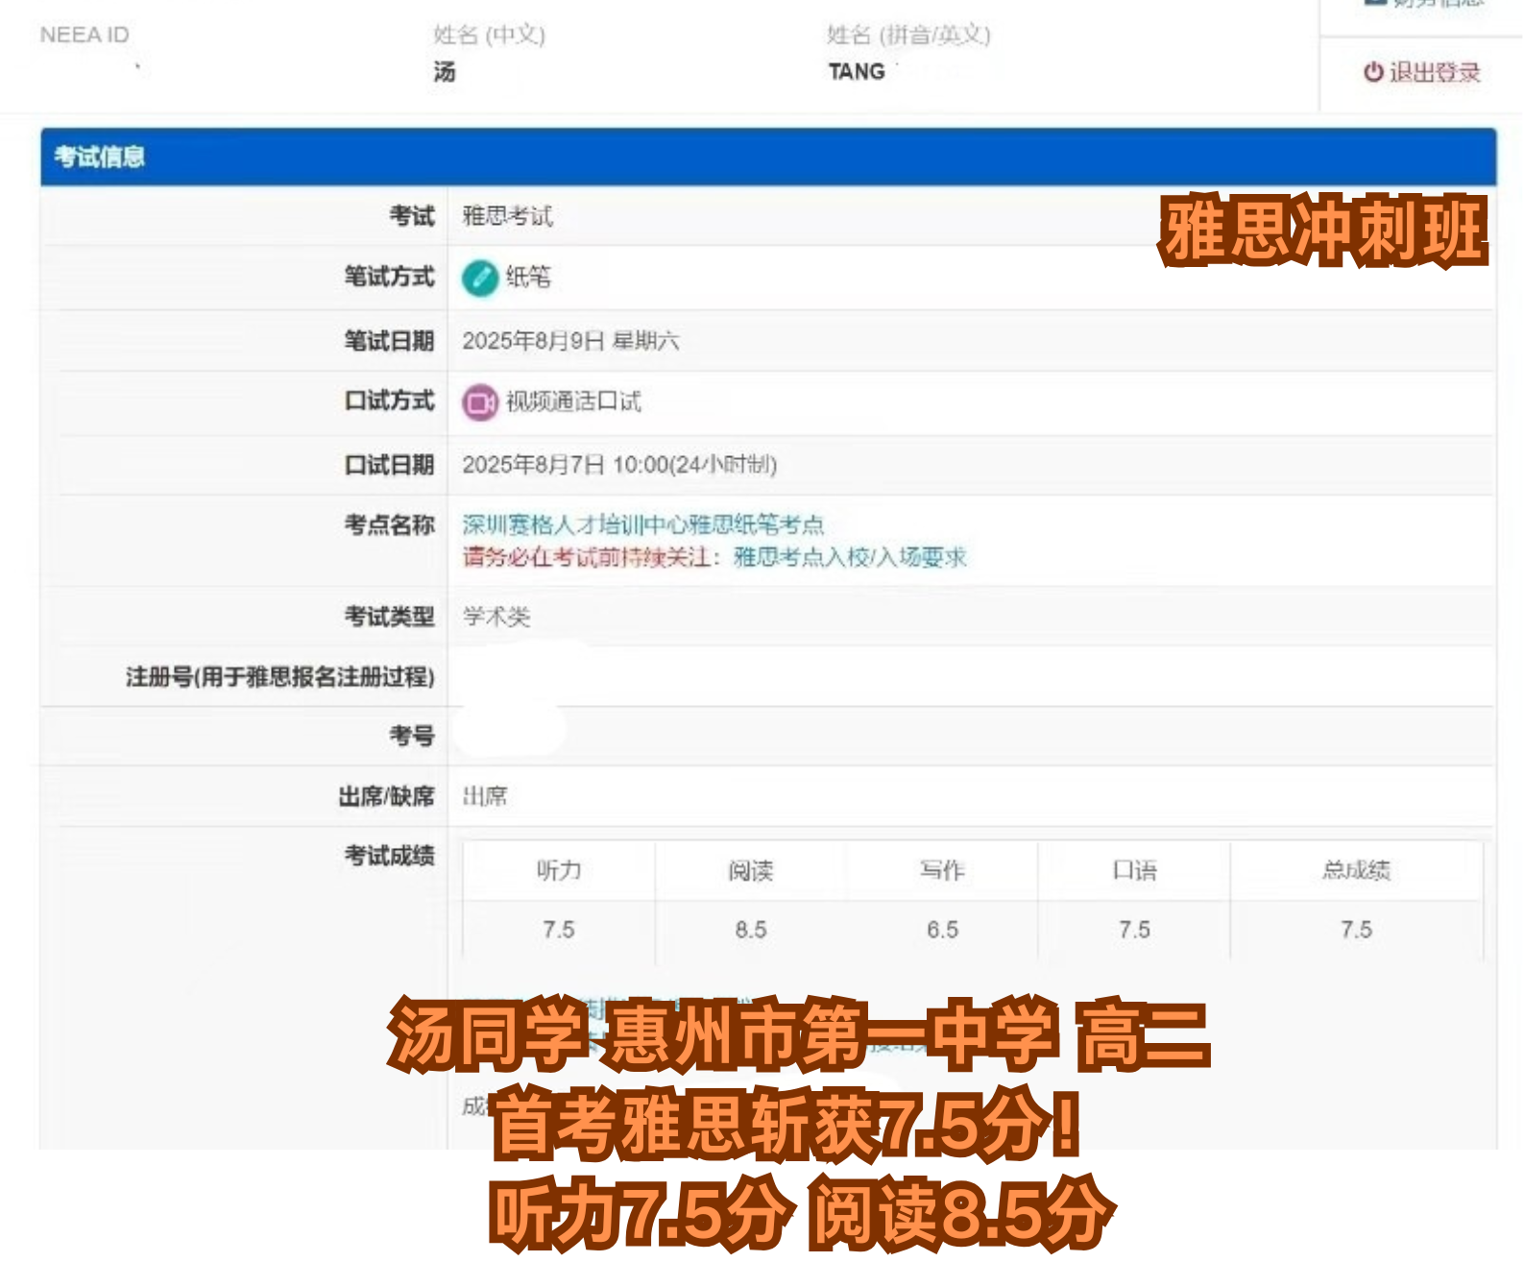
Task: Click the 口语 column header
Action: click(x=1134, y=870)
